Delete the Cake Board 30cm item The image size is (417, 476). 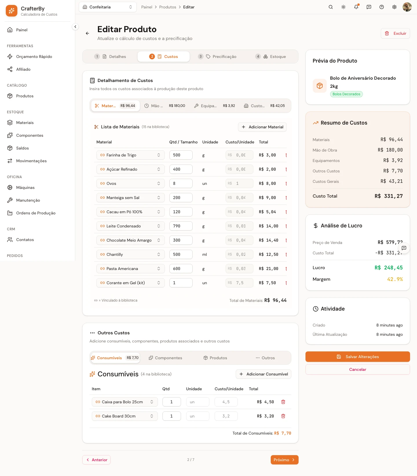pyautogui.click(x=283, y=416)
